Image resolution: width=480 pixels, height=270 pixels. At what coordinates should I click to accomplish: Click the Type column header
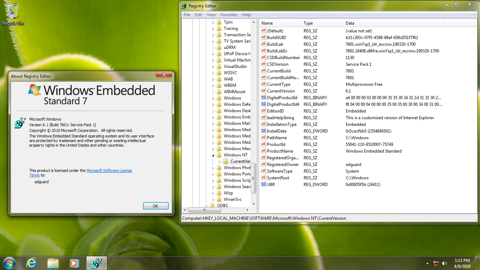[x=323, y=23]
